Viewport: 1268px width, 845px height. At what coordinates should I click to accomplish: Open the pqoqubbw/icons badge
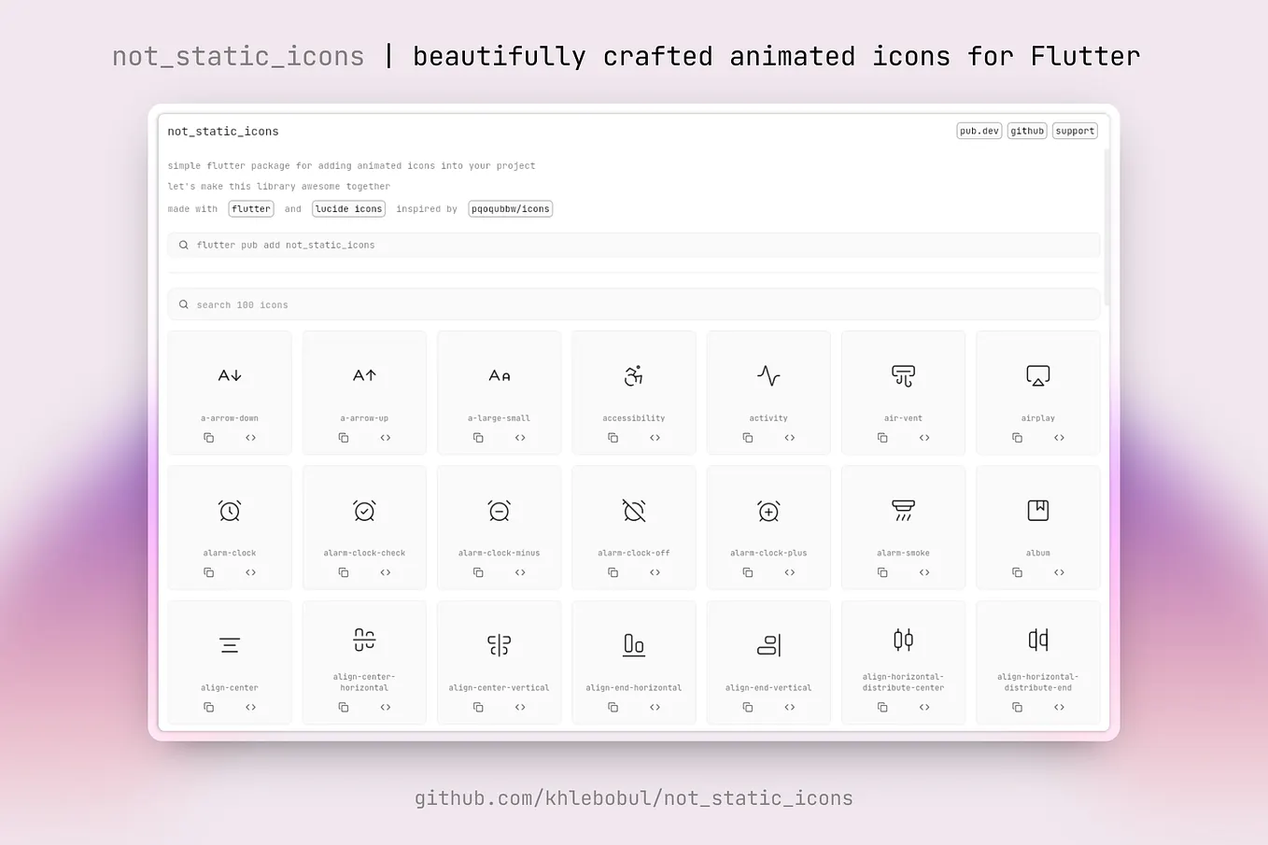(510, 208)
